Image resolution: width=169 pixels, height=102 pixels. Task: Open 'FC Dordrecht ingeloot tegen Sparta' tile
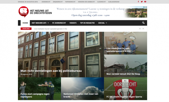125,89
